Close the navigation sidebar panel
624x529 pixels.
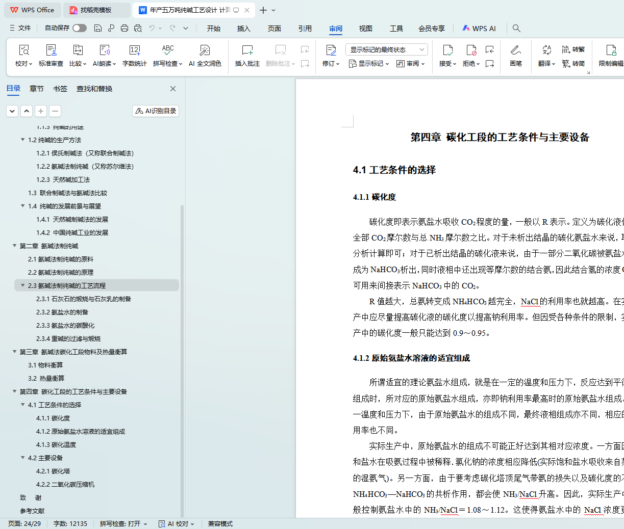point(173,89)
